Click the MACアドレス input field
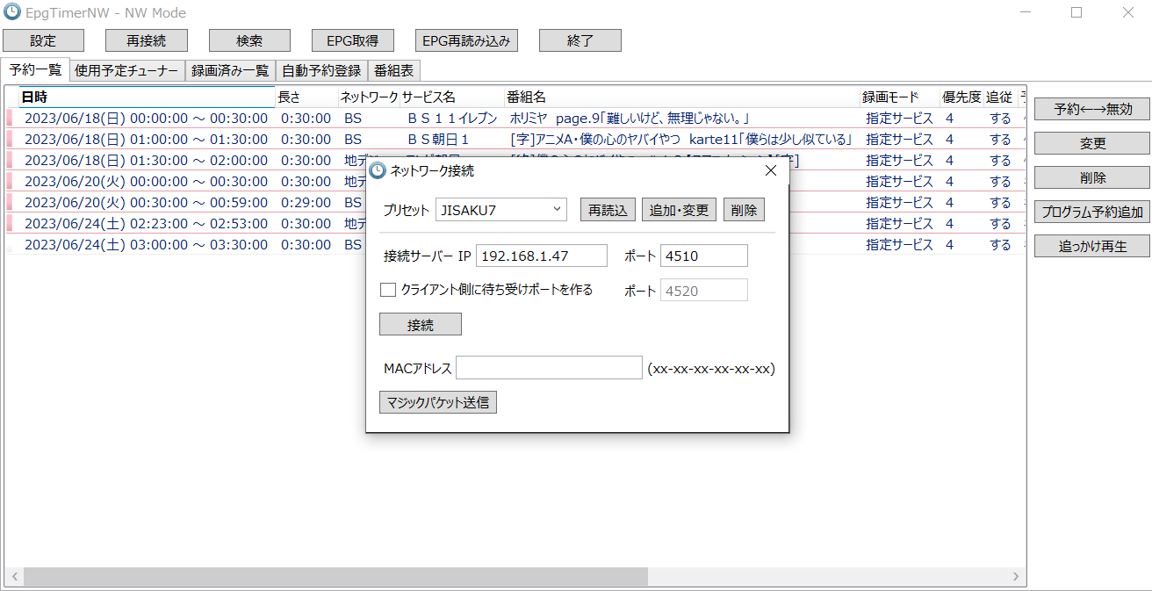Viewport: 1152px width, 591px height. (x=549, y=367)
